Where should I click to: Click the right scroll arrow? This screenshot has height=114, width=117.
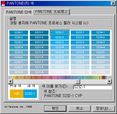(109, 81)
